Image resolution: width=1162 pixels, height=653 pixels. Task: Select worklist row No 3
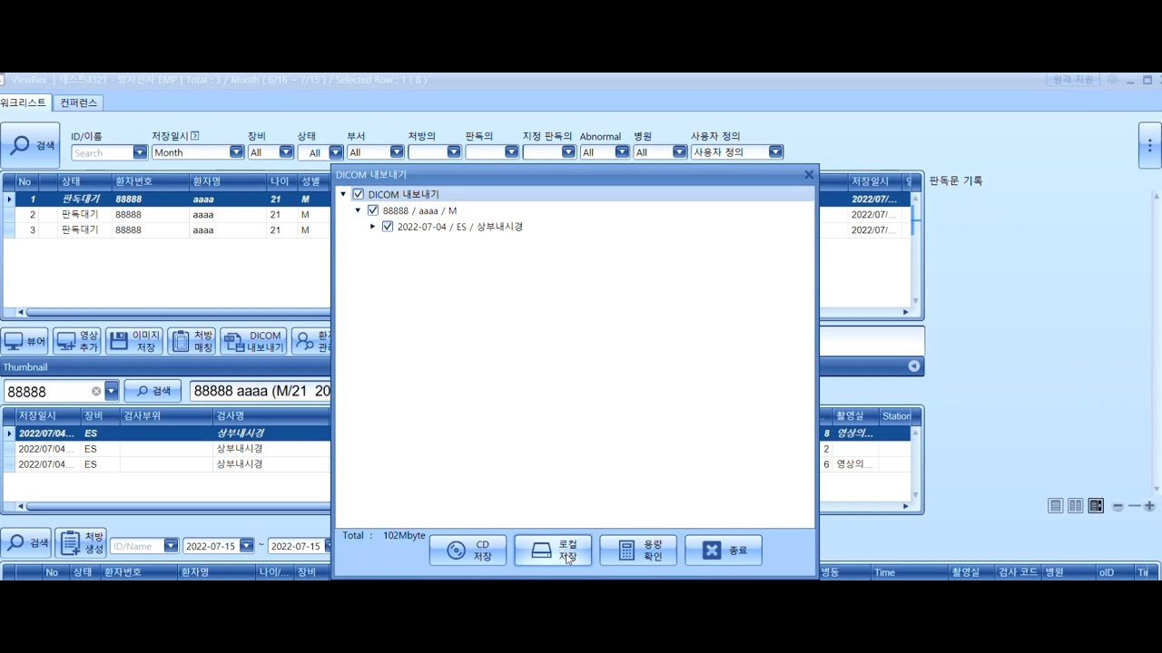pos(167,230)
